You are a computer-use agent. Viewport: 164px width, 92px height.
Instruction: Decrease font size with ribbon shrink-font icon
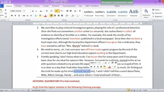(36, 11)
